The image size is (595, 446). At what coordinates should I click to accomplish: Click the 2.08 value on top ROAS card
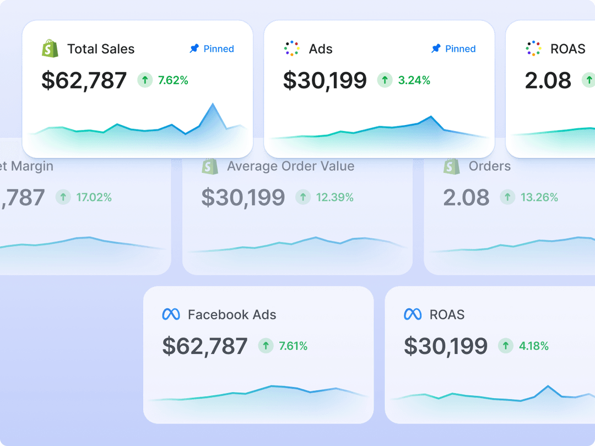coord(548,81)
